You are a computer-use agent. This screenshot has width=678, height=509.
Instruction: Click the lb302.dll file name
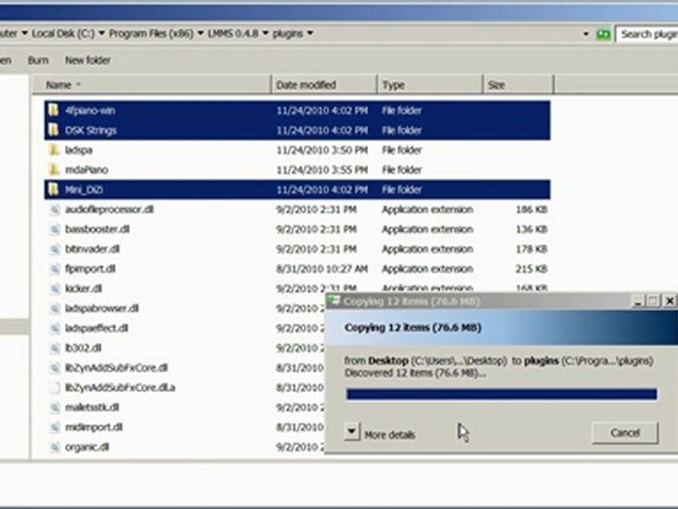(83, 349)
